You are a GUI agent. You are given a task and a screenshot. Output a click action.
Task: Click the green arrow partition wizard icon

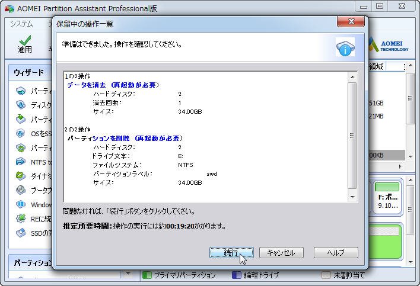click(21, 119)
